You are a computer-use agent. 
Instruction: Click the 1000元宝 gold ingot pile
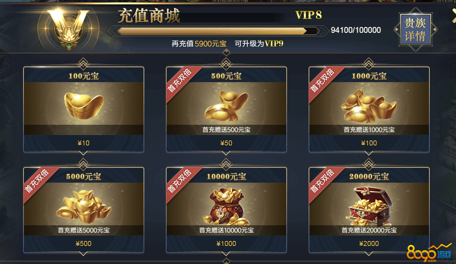[368, 106]
